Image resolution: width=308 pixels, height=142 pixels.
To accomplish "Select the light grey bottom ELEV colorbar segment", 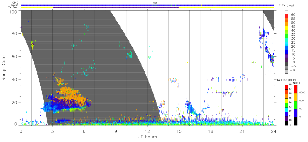I will point(286,72).
